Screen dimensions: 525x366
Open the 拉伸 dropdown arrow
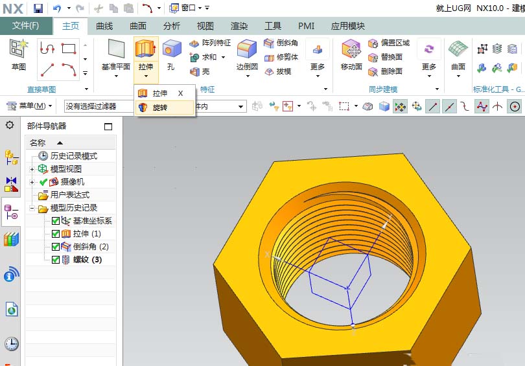pos(146,76)
